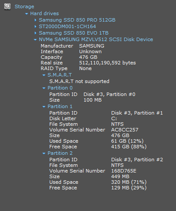Click the 449 MB size value

[120, 176]
